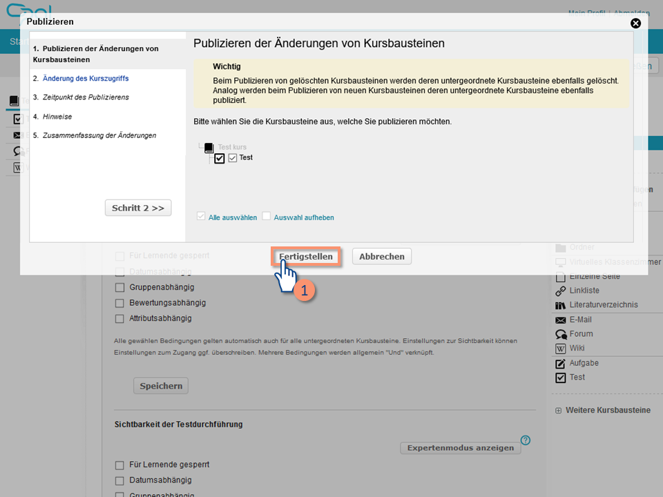Select Virtuelles Klassenzimmer monitor icon
This screenshot has height=497, width=663.
pos(560,262)
